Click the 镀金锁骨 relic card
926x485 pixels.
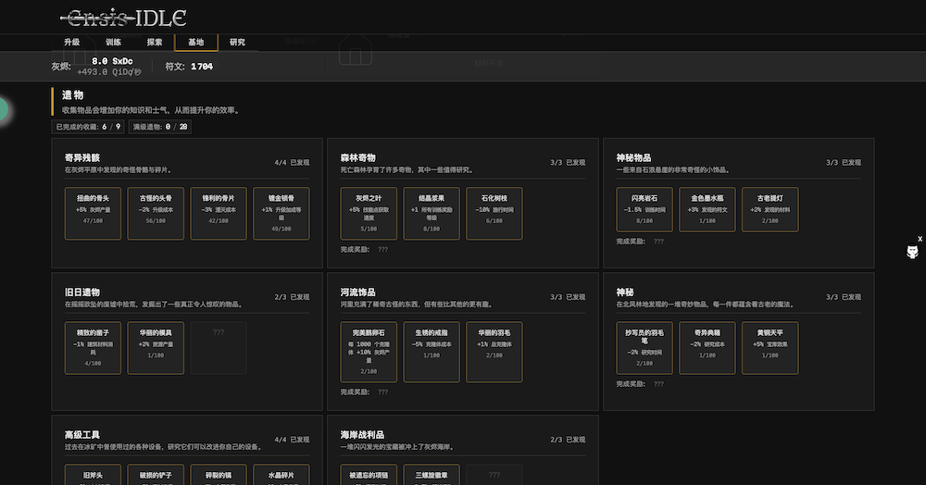282,213
